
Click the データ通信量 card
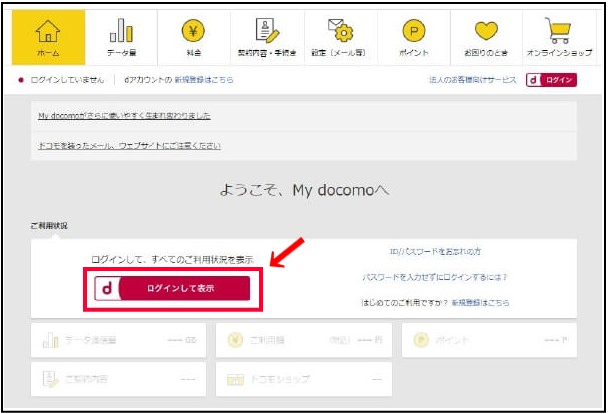point(119,340)
